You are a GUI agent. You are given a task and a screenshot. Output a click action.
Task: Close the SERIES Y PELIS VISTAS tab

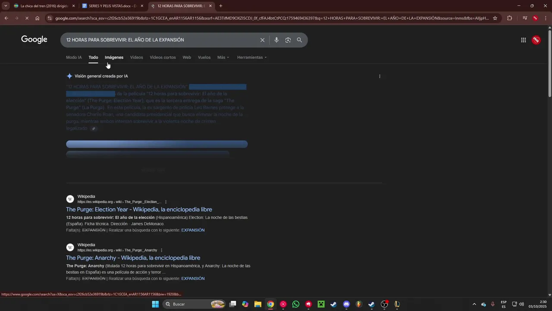coord(142,6)
